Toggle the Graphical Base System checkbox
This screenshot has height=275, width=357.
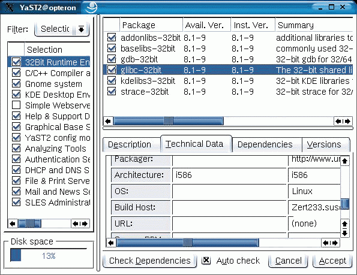pos(16,126)
